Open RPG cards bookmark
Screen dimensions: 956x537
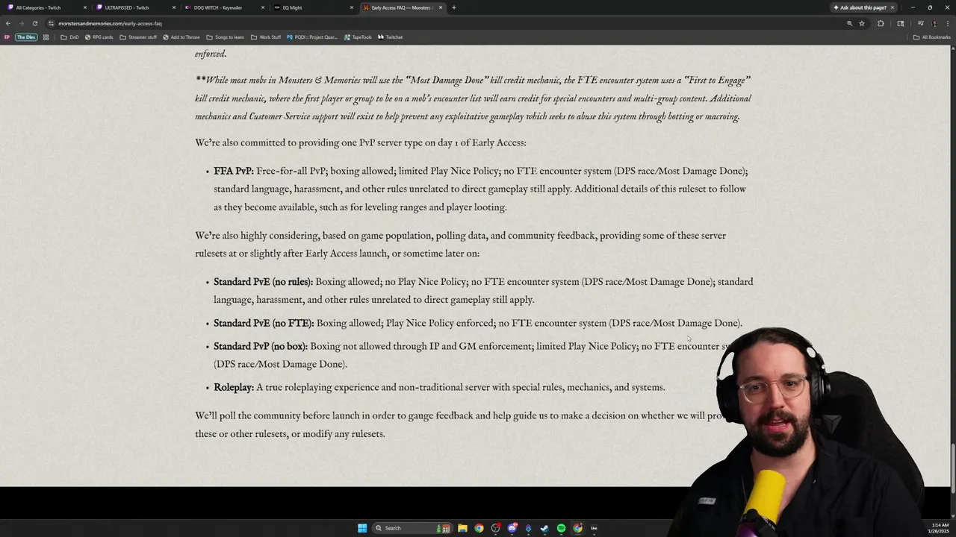pos(99,37)
